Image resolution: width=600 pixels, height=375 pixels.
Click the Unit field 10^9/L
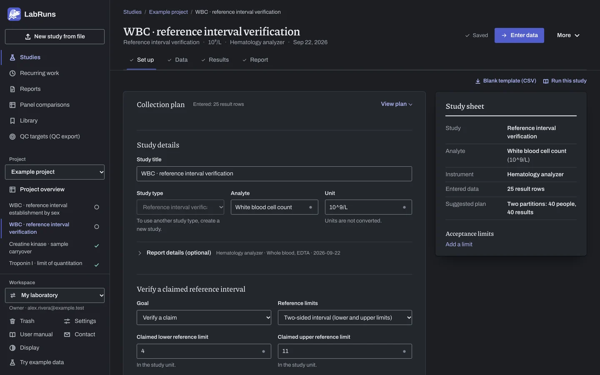coord(368,207)
